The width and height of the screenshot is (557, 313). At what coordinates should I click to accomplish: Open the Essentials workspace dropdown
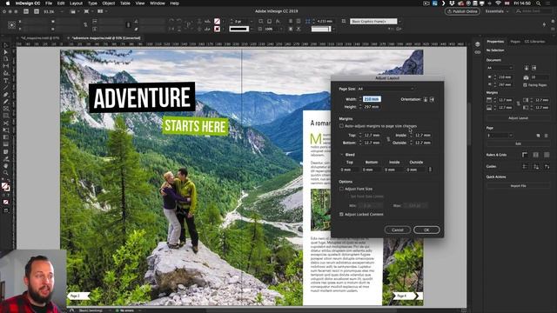(497, 11)
